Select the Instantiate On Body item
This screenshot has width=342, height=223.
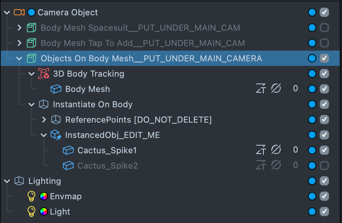click(x=92, y=104)
